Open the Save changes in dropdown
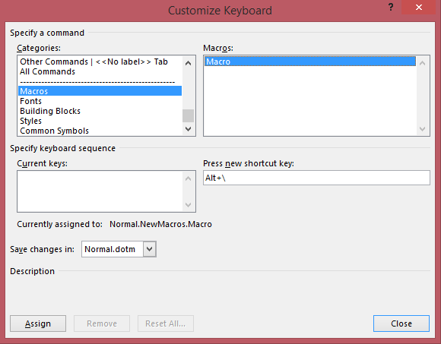This screenshot has width=441, height=344. click(x=149, y=249)
